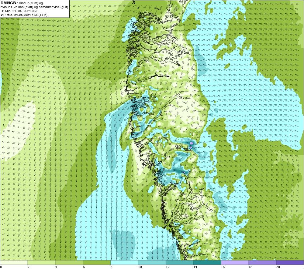The width and height of the screenshot is (304, 269).
Task: Click the legend scale label '18'
Action: [x=250, y=267]
